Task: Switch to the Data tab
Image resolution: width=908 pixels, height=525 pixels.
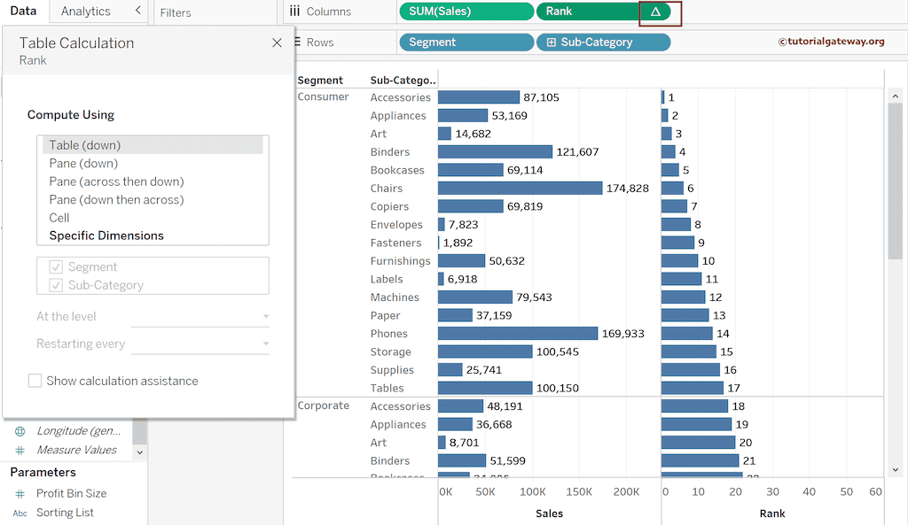Action: point(23,12)
